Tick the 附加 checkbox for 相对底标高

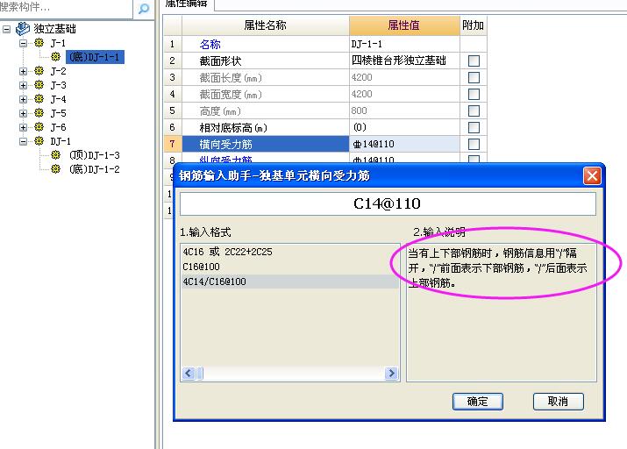(x=474, y=127)
